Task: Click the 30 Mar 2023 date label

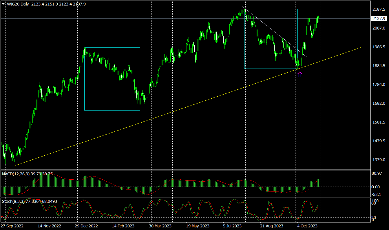Action: (x=160, y=226)
